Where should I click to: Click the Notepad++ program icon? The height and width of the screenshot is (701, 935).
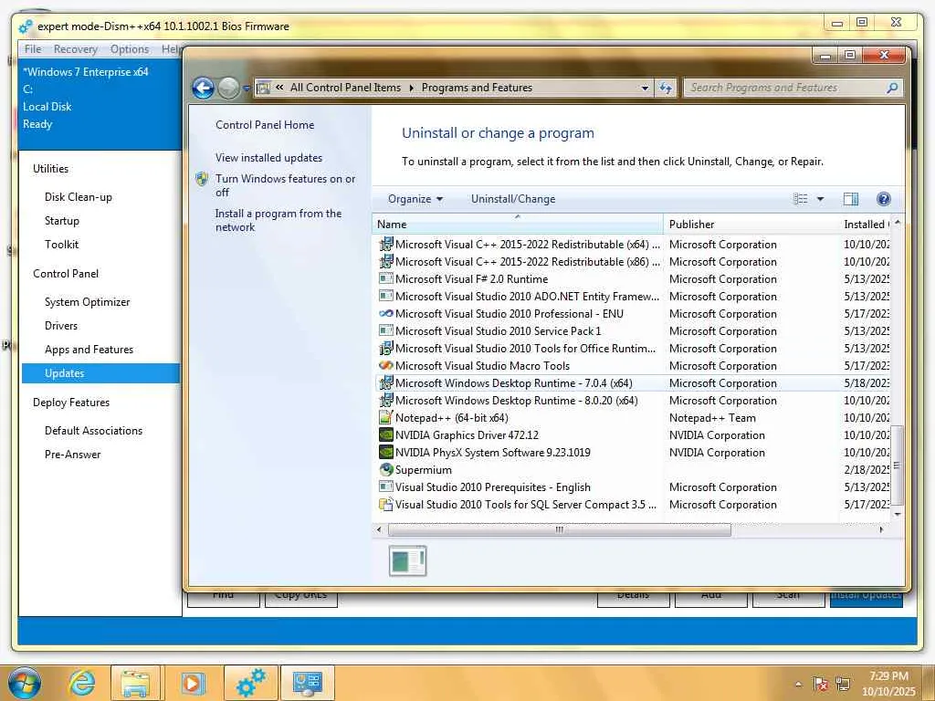click(x=386, y=418)
